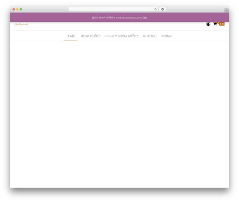
Task: Click the orange cart total badge
Action: coord(222,24)
